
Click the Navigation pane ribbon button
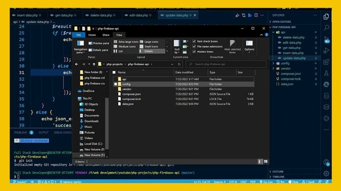click(80, 47)
